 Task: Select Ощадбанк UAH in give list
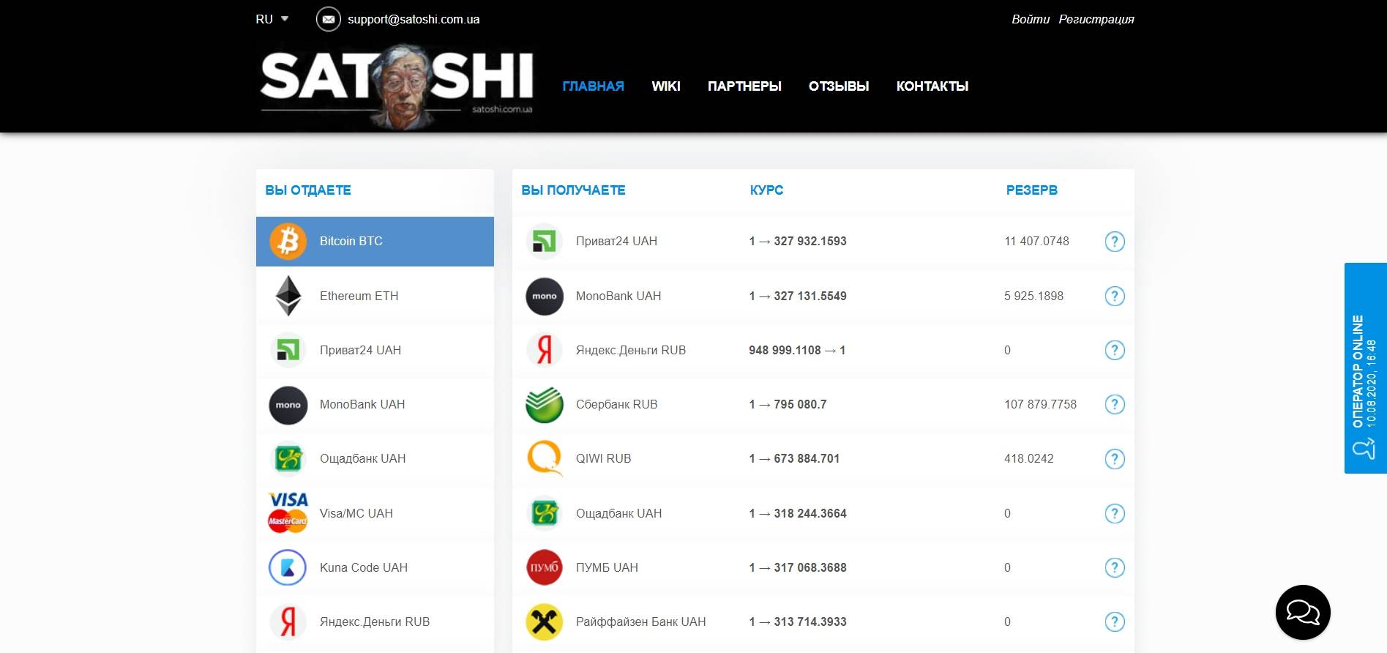(x=375, y=458)
